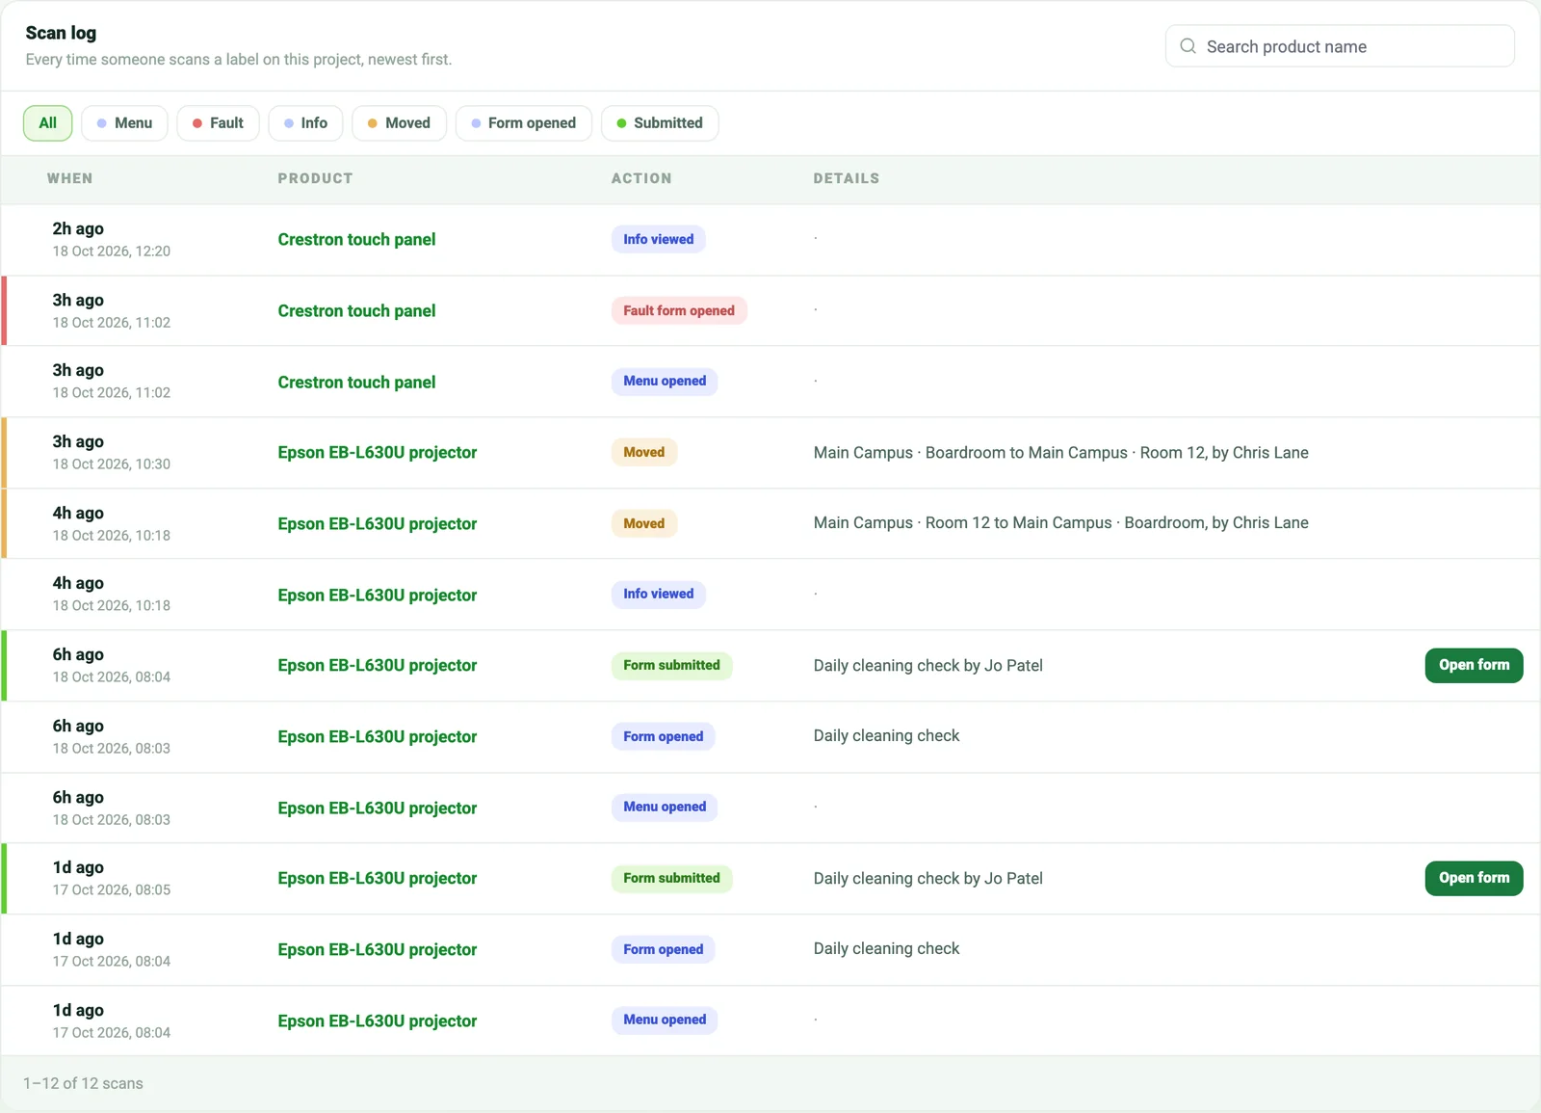1541x1113 pixels.
Task: Open Crestron touch panel in Fault form opened row
Action: 356,311
